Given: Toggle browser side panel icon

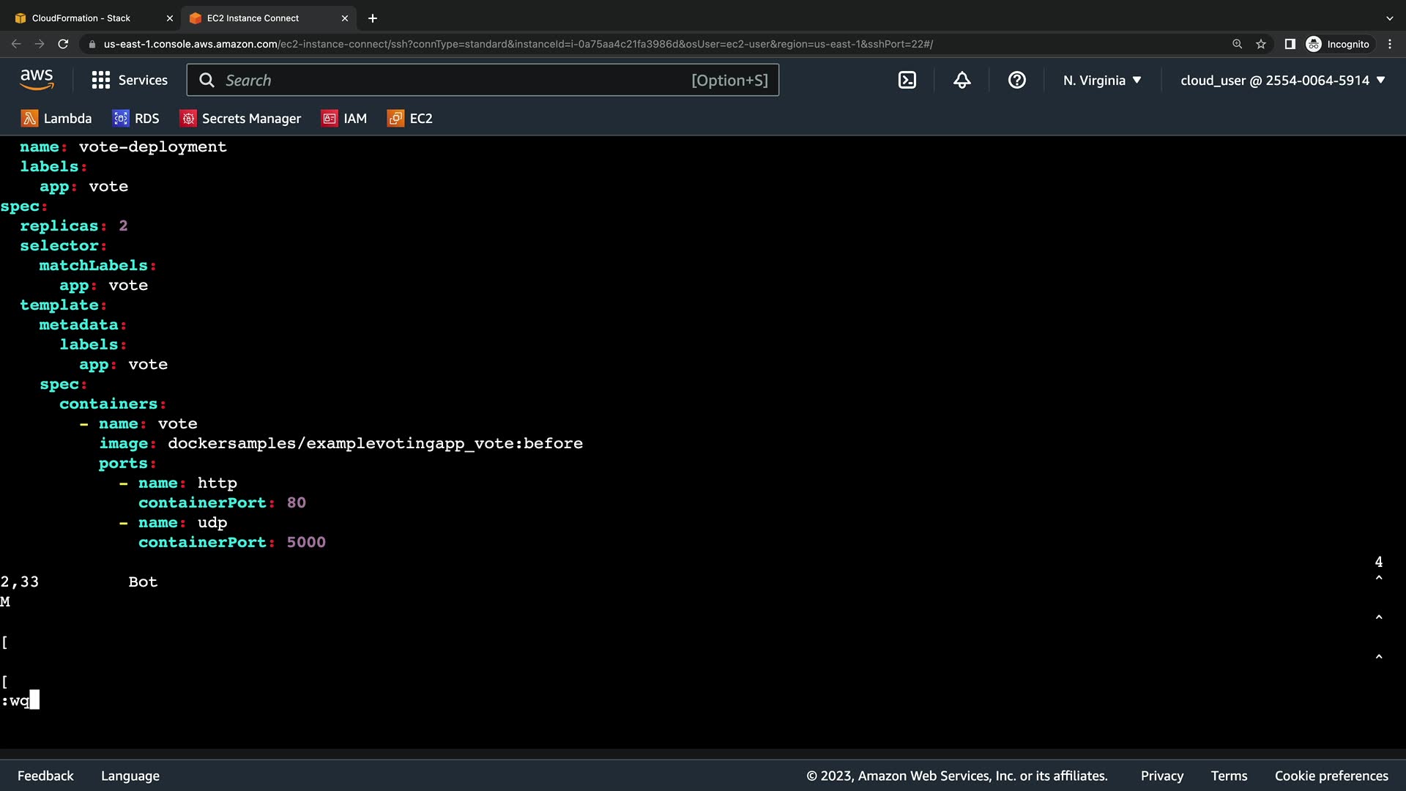Looking at the screenshot, I should (x=1290, y=44).
